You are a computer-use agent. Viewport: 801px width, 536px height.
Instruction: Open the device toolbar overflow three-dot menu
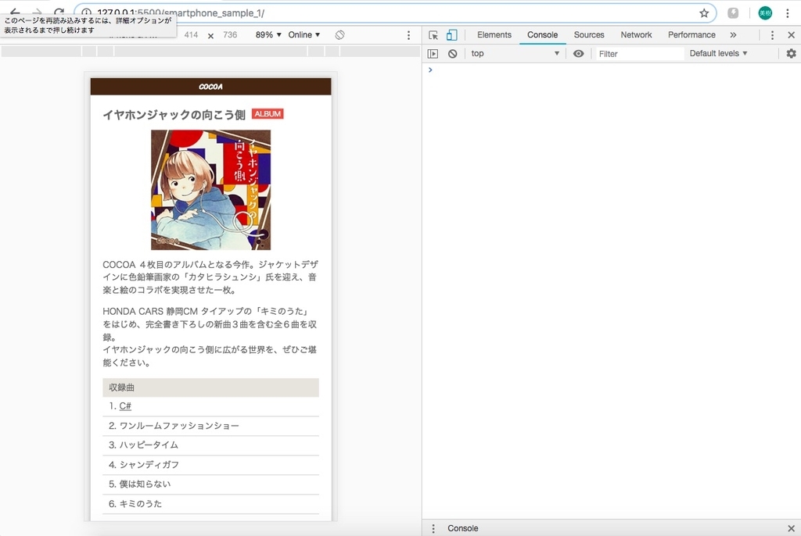[408, 34]
